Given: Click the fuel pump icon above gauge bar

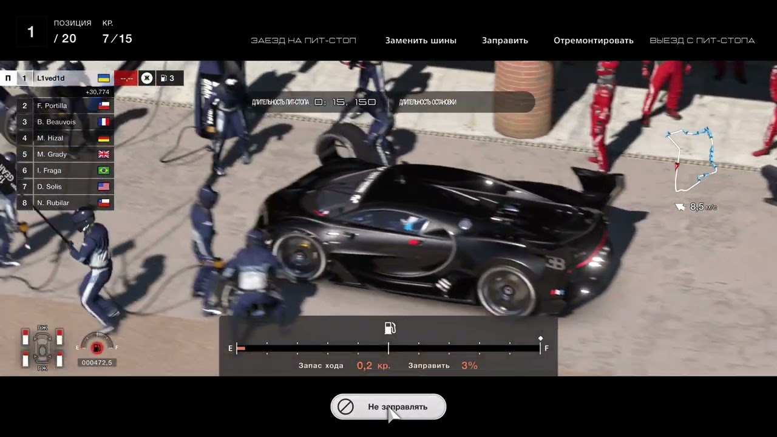Looking at the screenshot, I should [x=390, y=328].
